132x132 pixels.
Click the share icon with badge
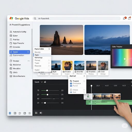tap(129, 18)
